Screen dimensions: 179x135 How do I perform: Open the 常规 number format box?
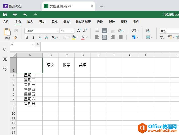pos(169,31)
